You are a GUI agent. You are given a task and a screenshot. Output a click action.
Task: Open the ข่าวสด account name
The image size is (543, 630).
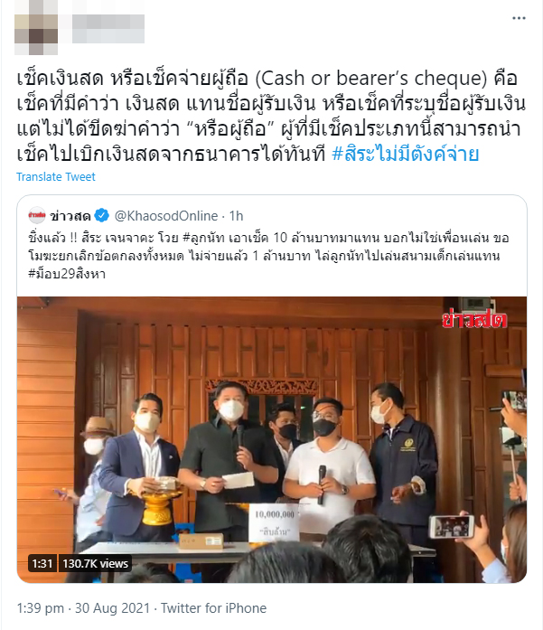[x=70, y=216]
